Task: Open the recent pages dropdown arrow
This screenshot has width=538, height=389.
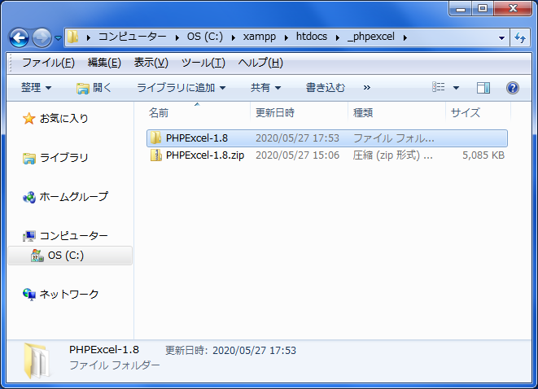Action: 59,37
